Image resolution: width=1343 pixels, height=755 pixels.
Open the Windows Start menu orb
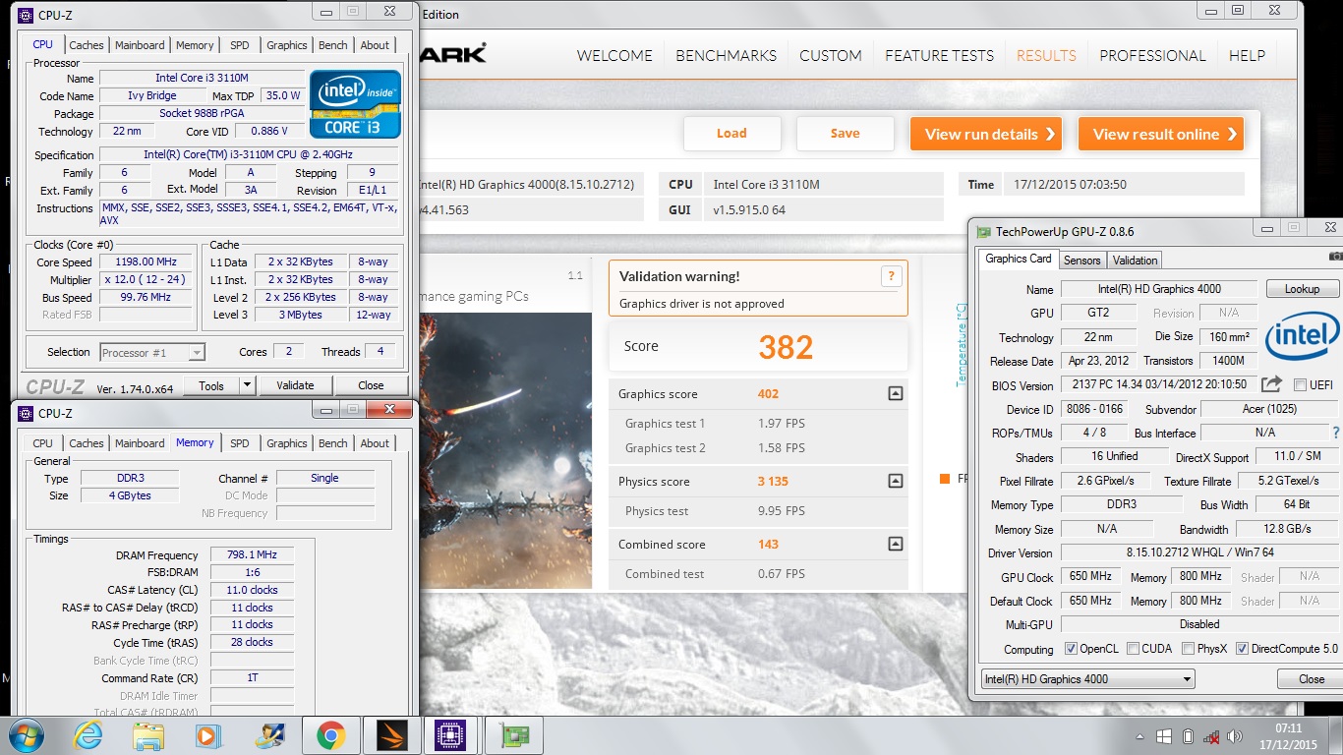[x=26, y=735]
